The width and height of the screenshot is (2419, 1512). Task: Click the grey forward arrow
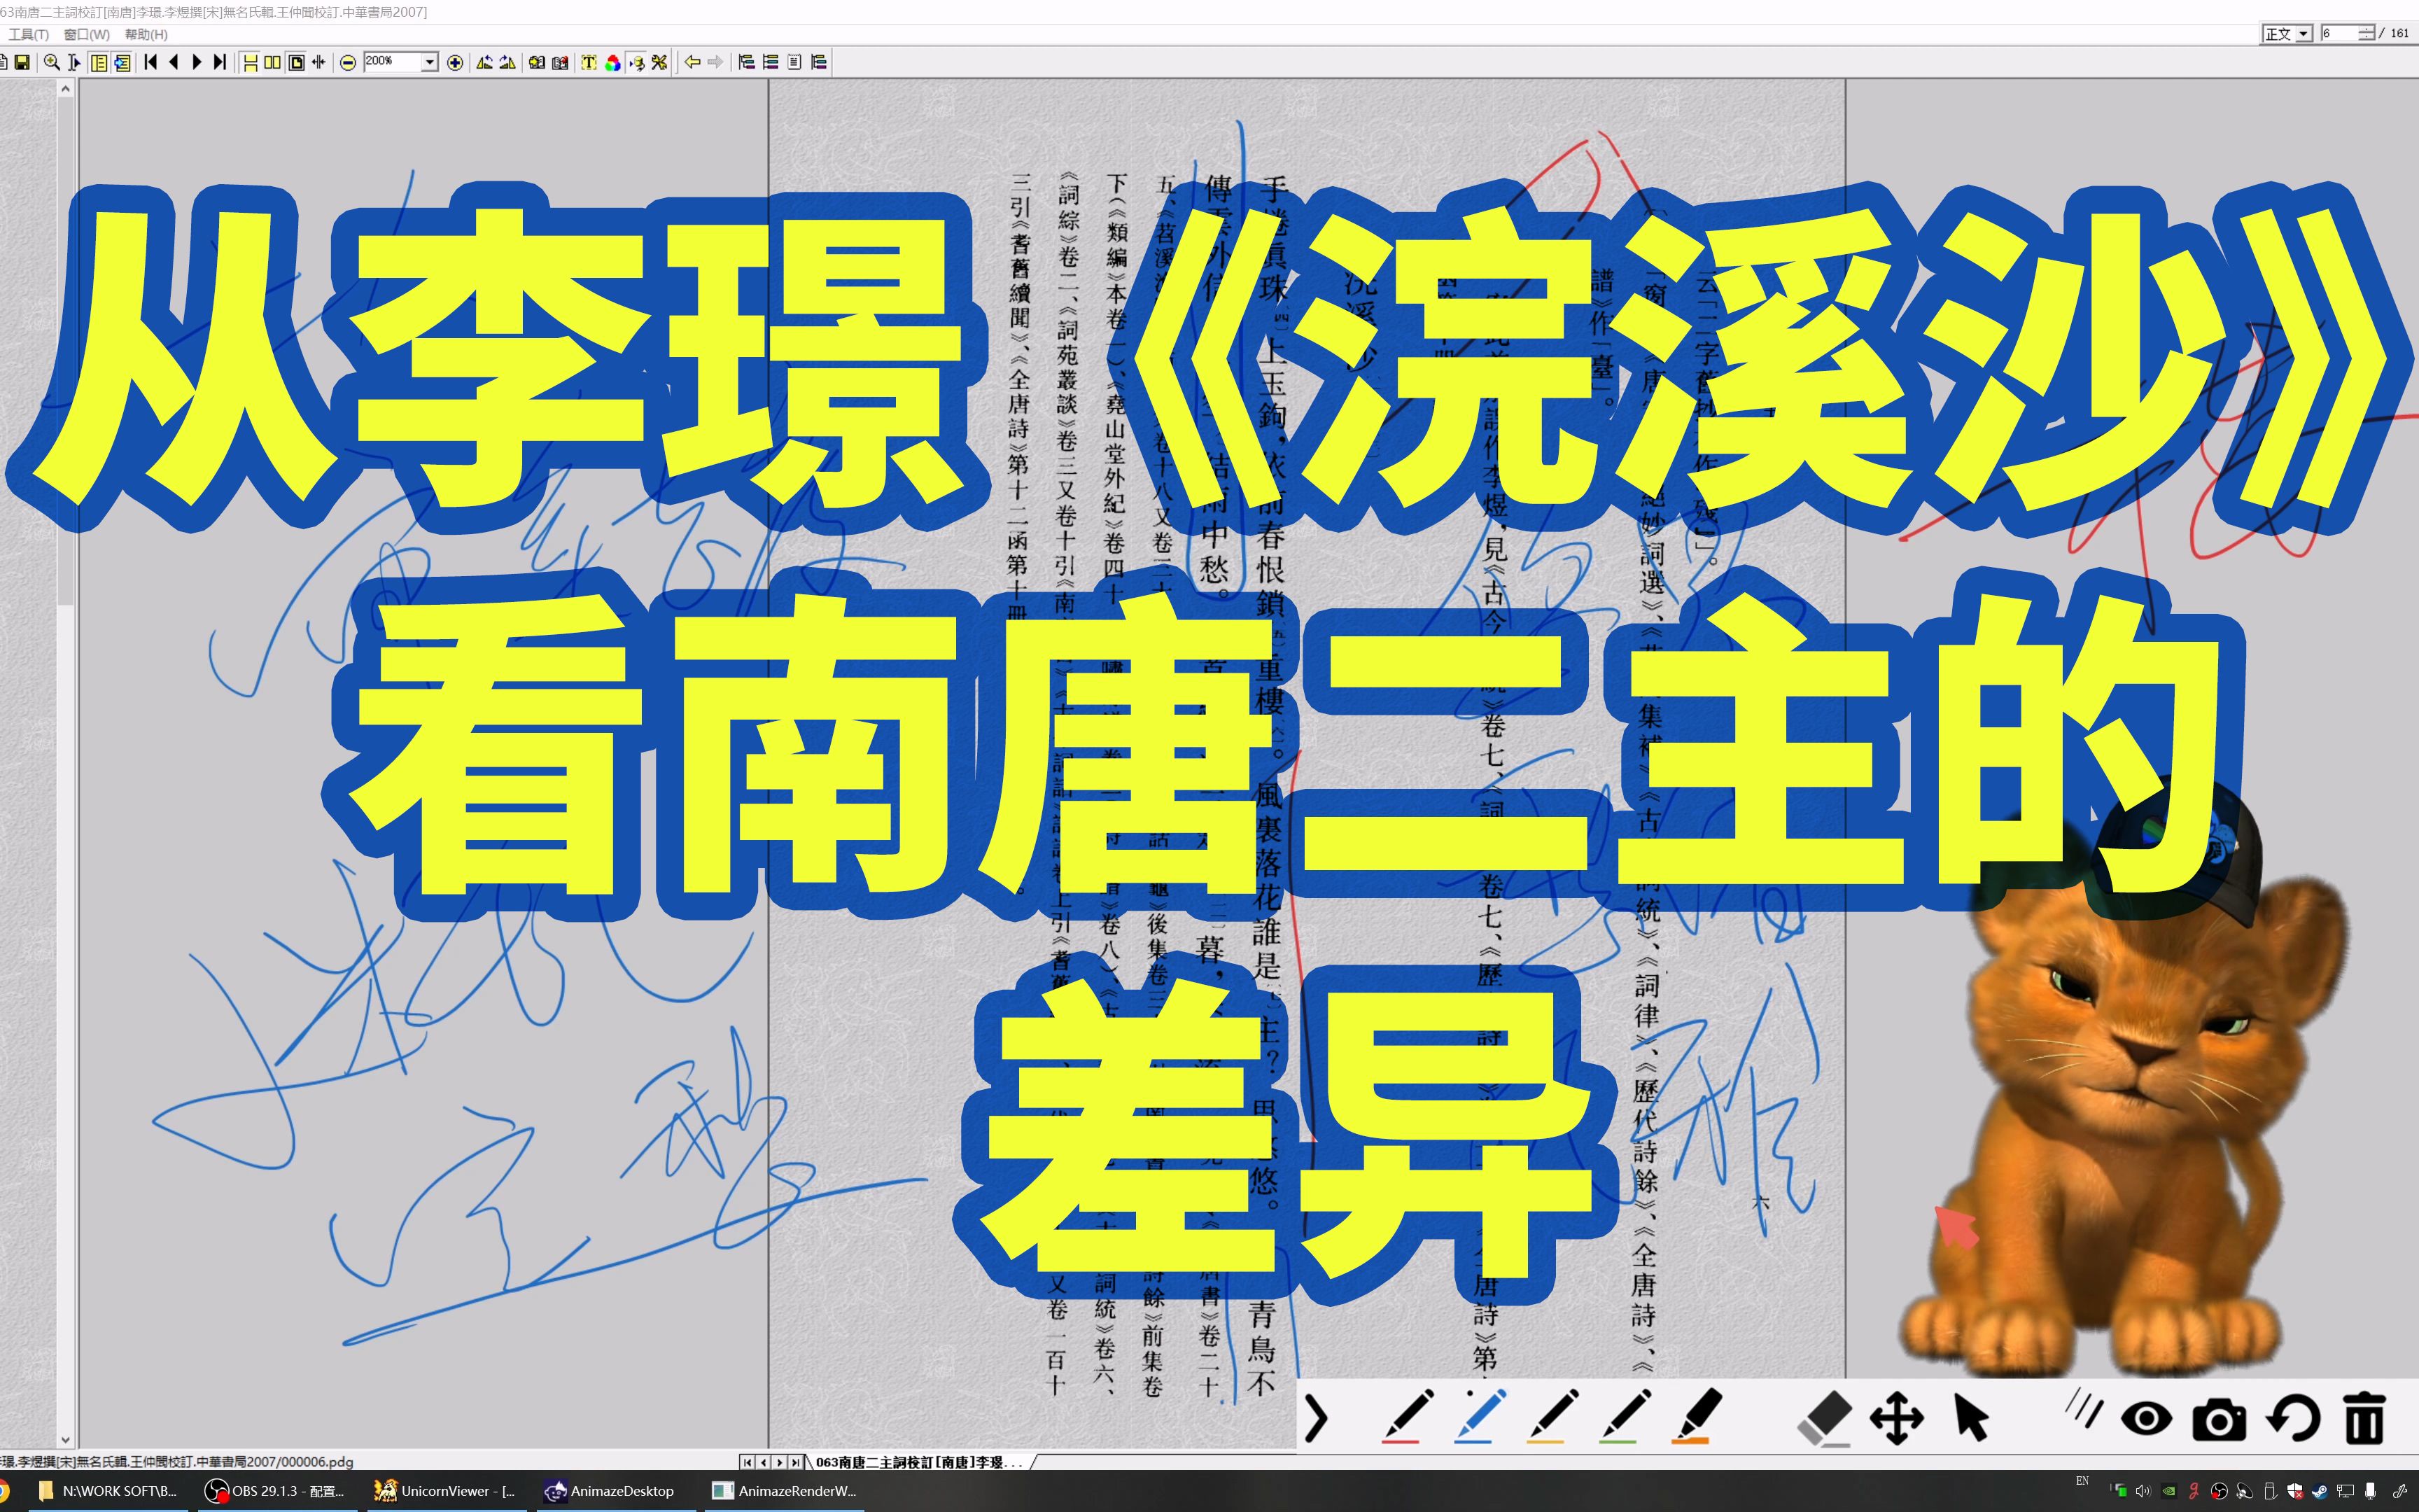point(715,62)
